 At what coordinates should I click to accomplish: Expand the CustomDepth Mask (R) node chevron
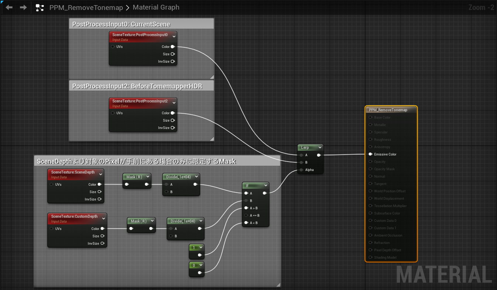(152, 221)
